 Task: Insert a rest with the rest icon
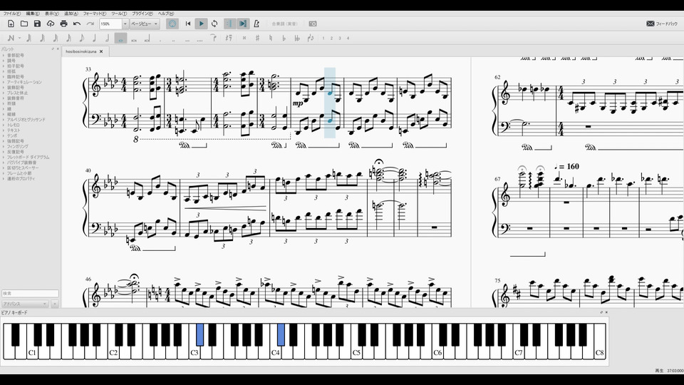(228, 38)
